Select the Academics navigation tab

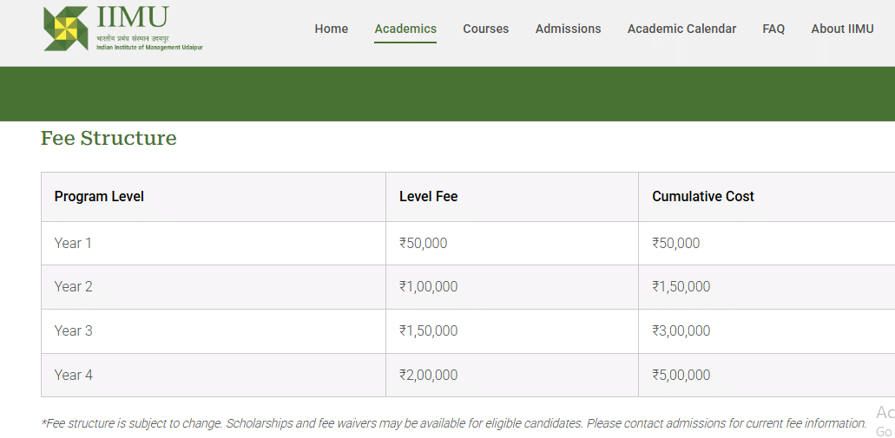pos(405,29)
